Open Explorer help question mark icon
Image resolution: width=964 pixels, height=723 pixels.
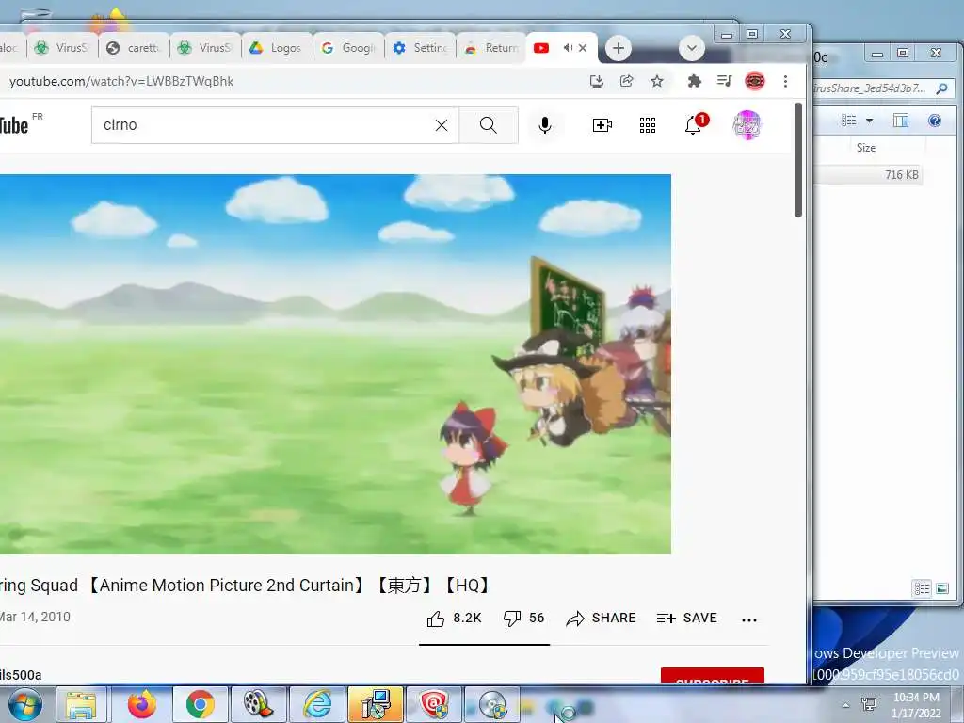935,120
